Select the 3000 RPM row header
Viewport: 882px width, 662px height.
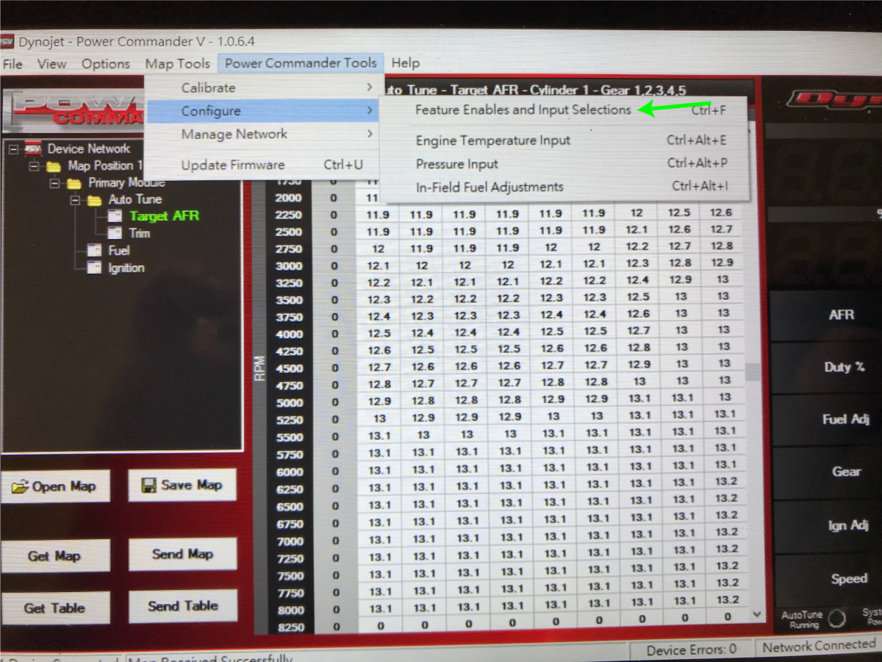289,266
